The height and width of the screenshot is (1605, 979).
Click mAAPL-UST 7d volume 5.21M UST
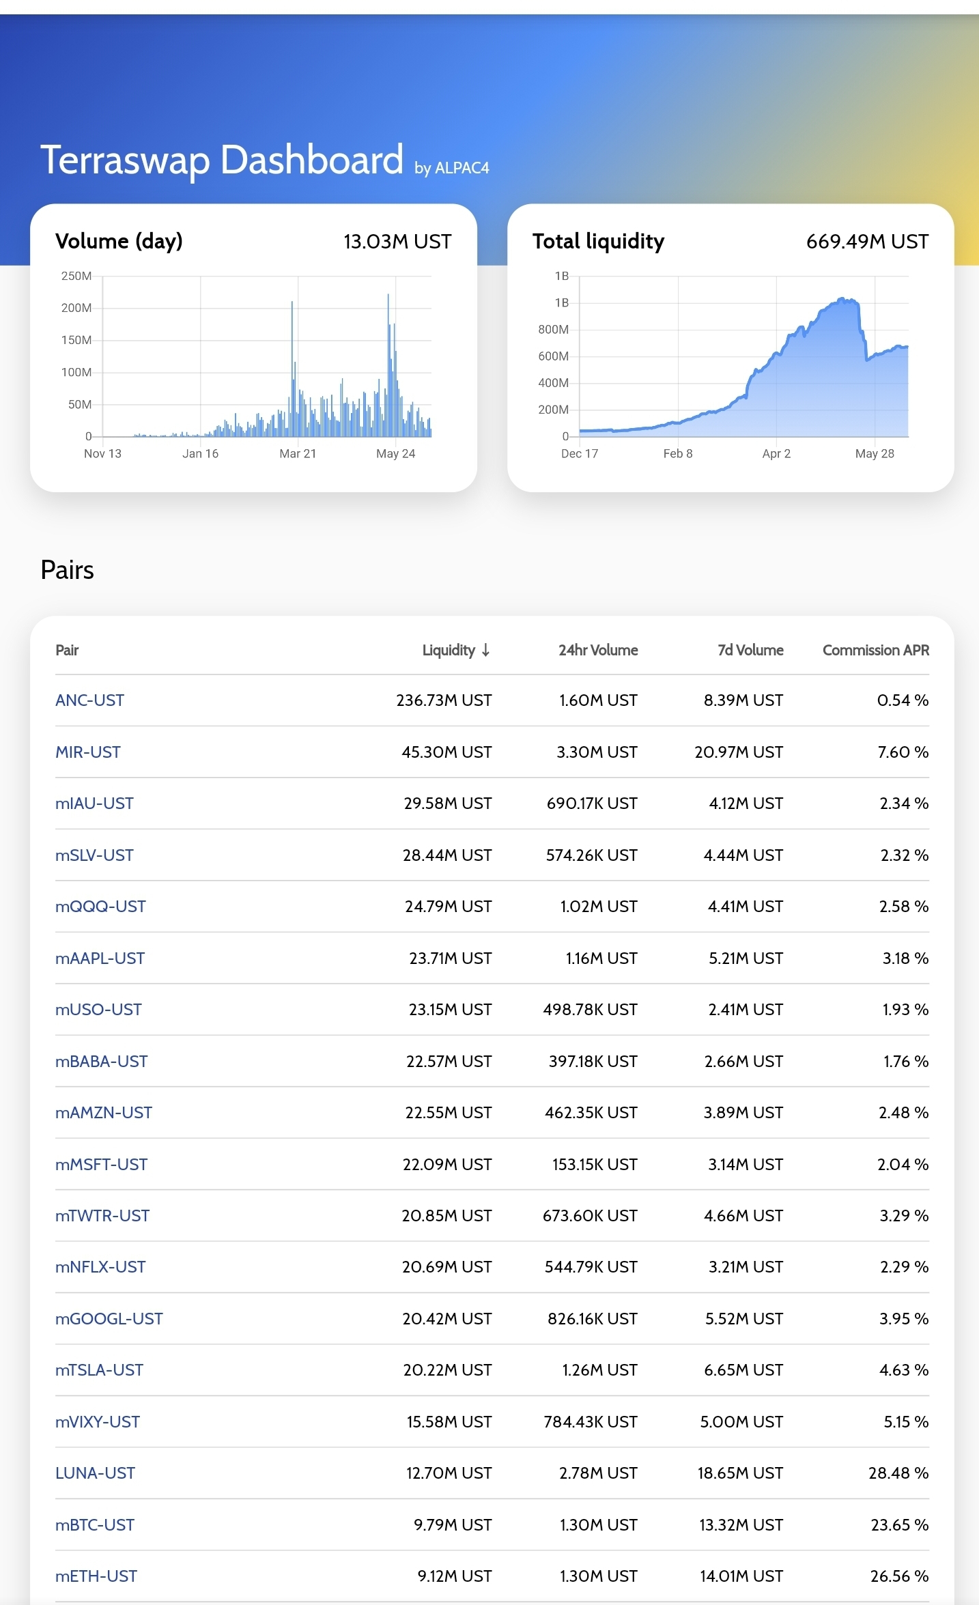point(746,958)
